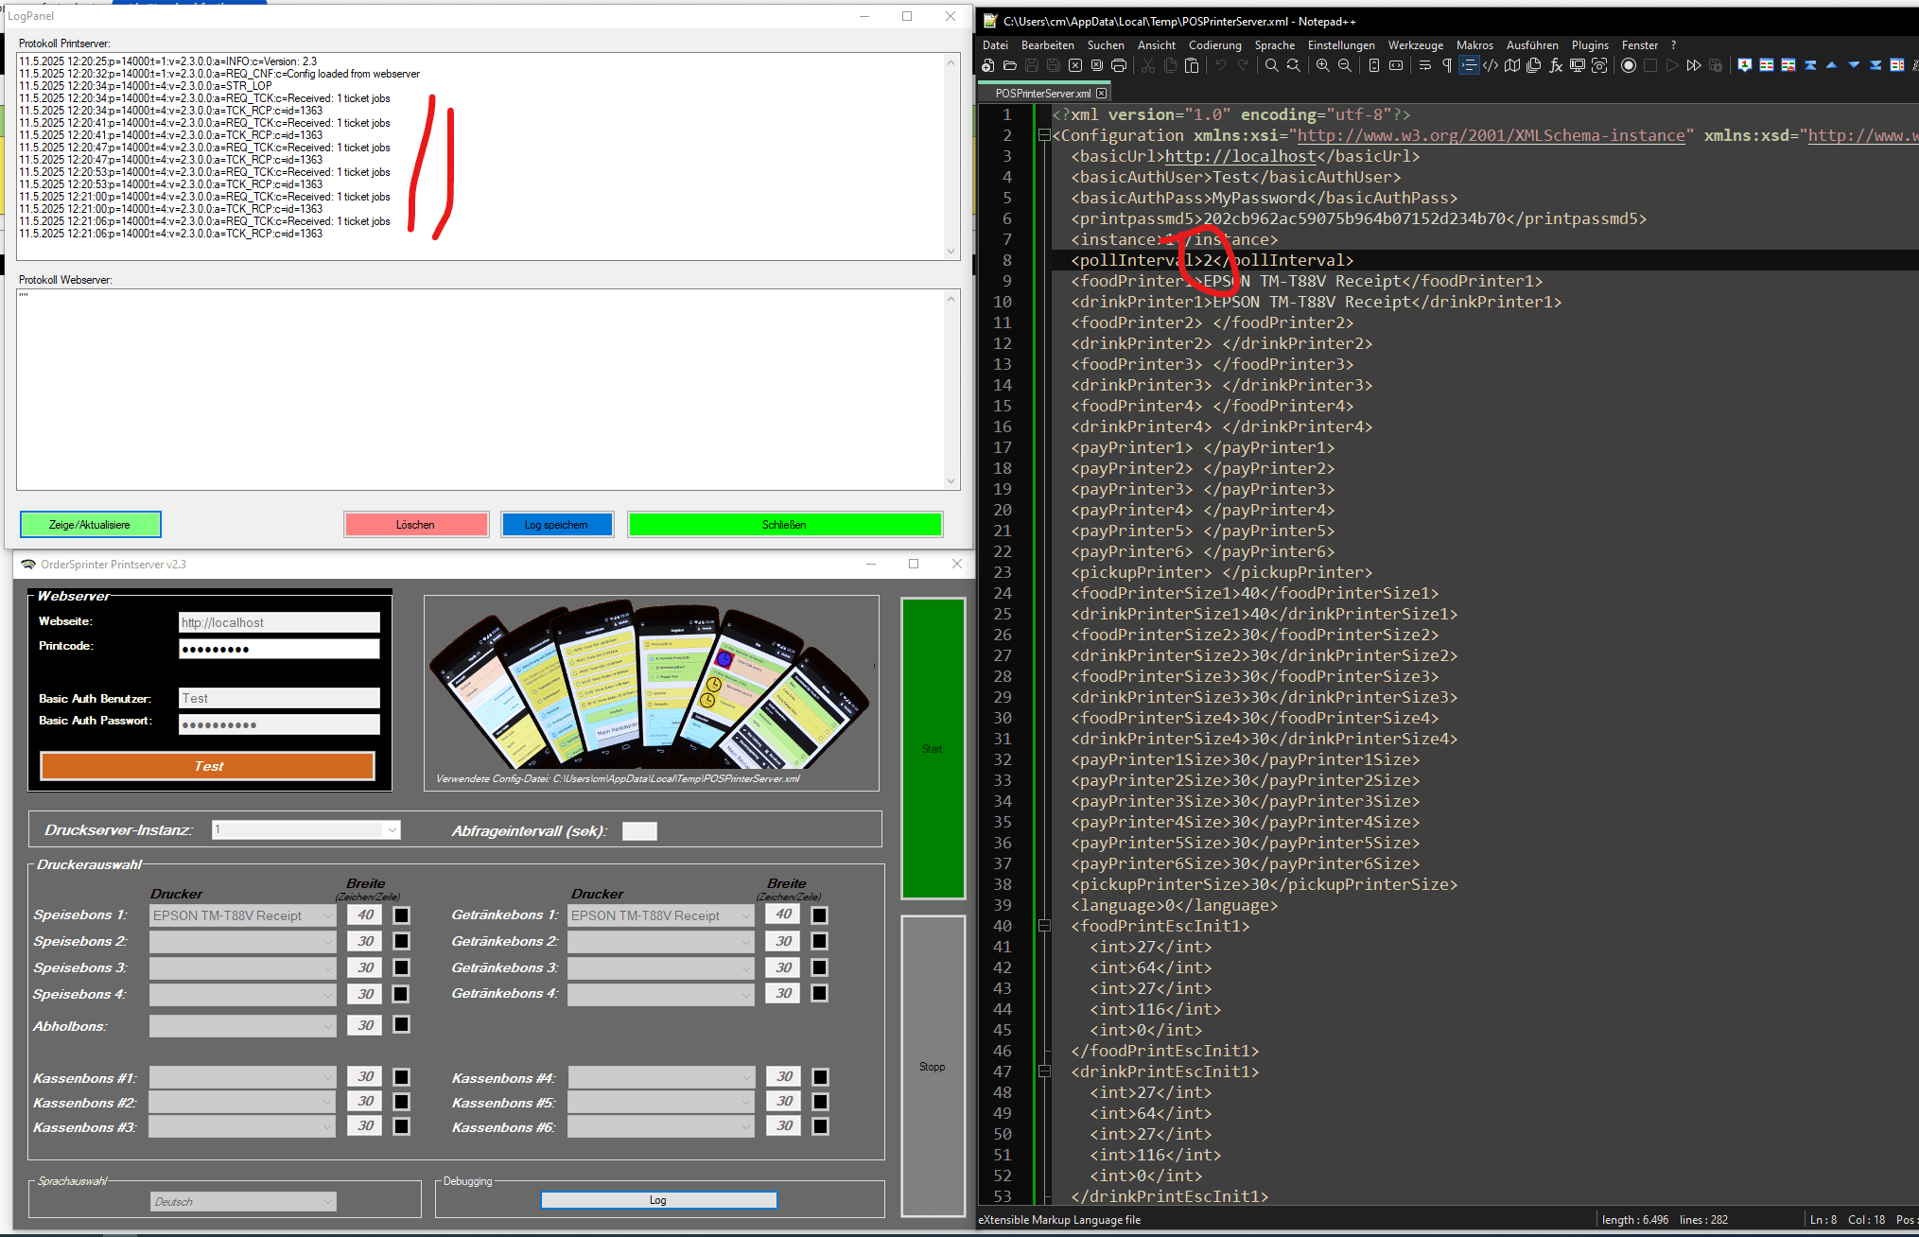Toggle the Word Wrap toolbar icon

point(1424,65)
